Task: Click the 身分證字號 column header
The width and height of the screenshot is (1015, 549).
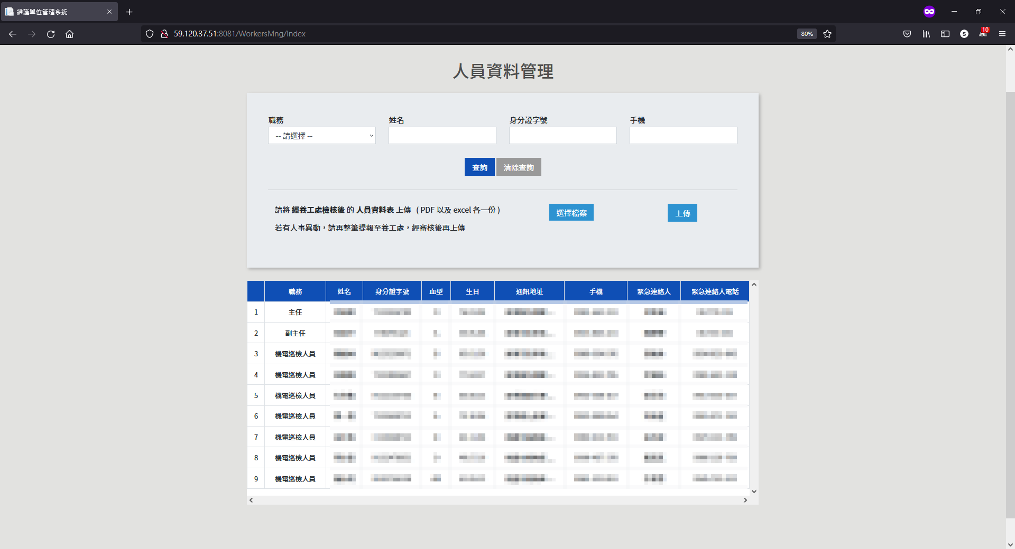Action: coord(392,291)
